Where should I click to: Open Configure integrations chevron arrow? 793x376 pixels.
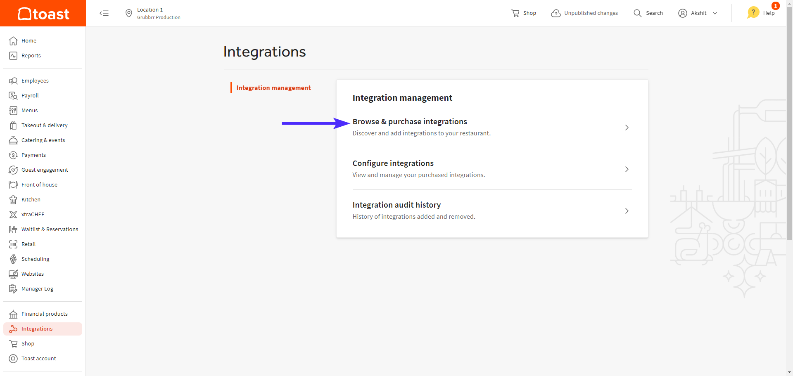[x=627, y=169]
